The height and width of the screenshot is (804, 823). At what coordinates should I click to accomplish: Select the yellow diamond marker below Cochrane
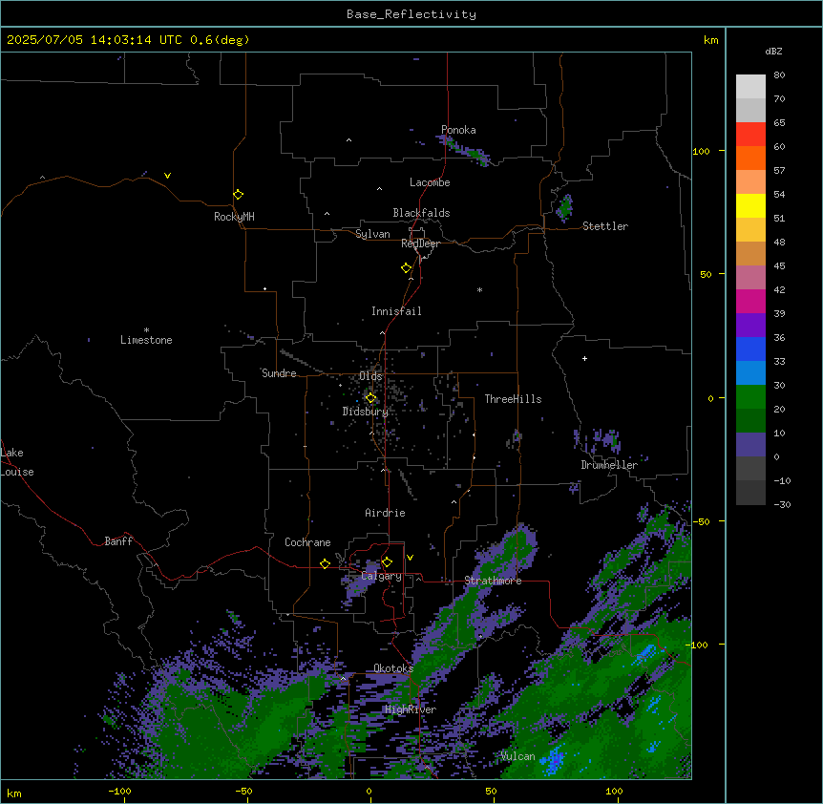(325, 563)
